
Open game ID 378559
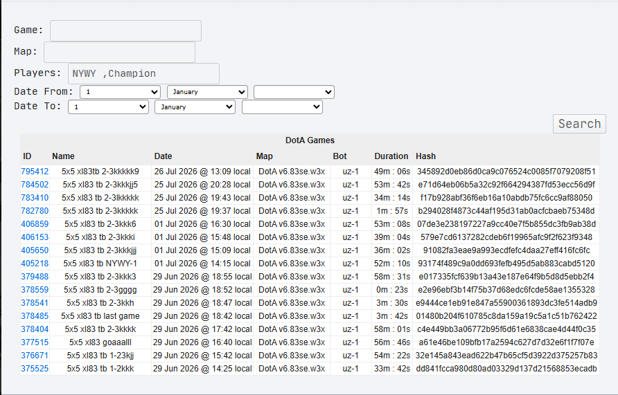coord(35,290)
